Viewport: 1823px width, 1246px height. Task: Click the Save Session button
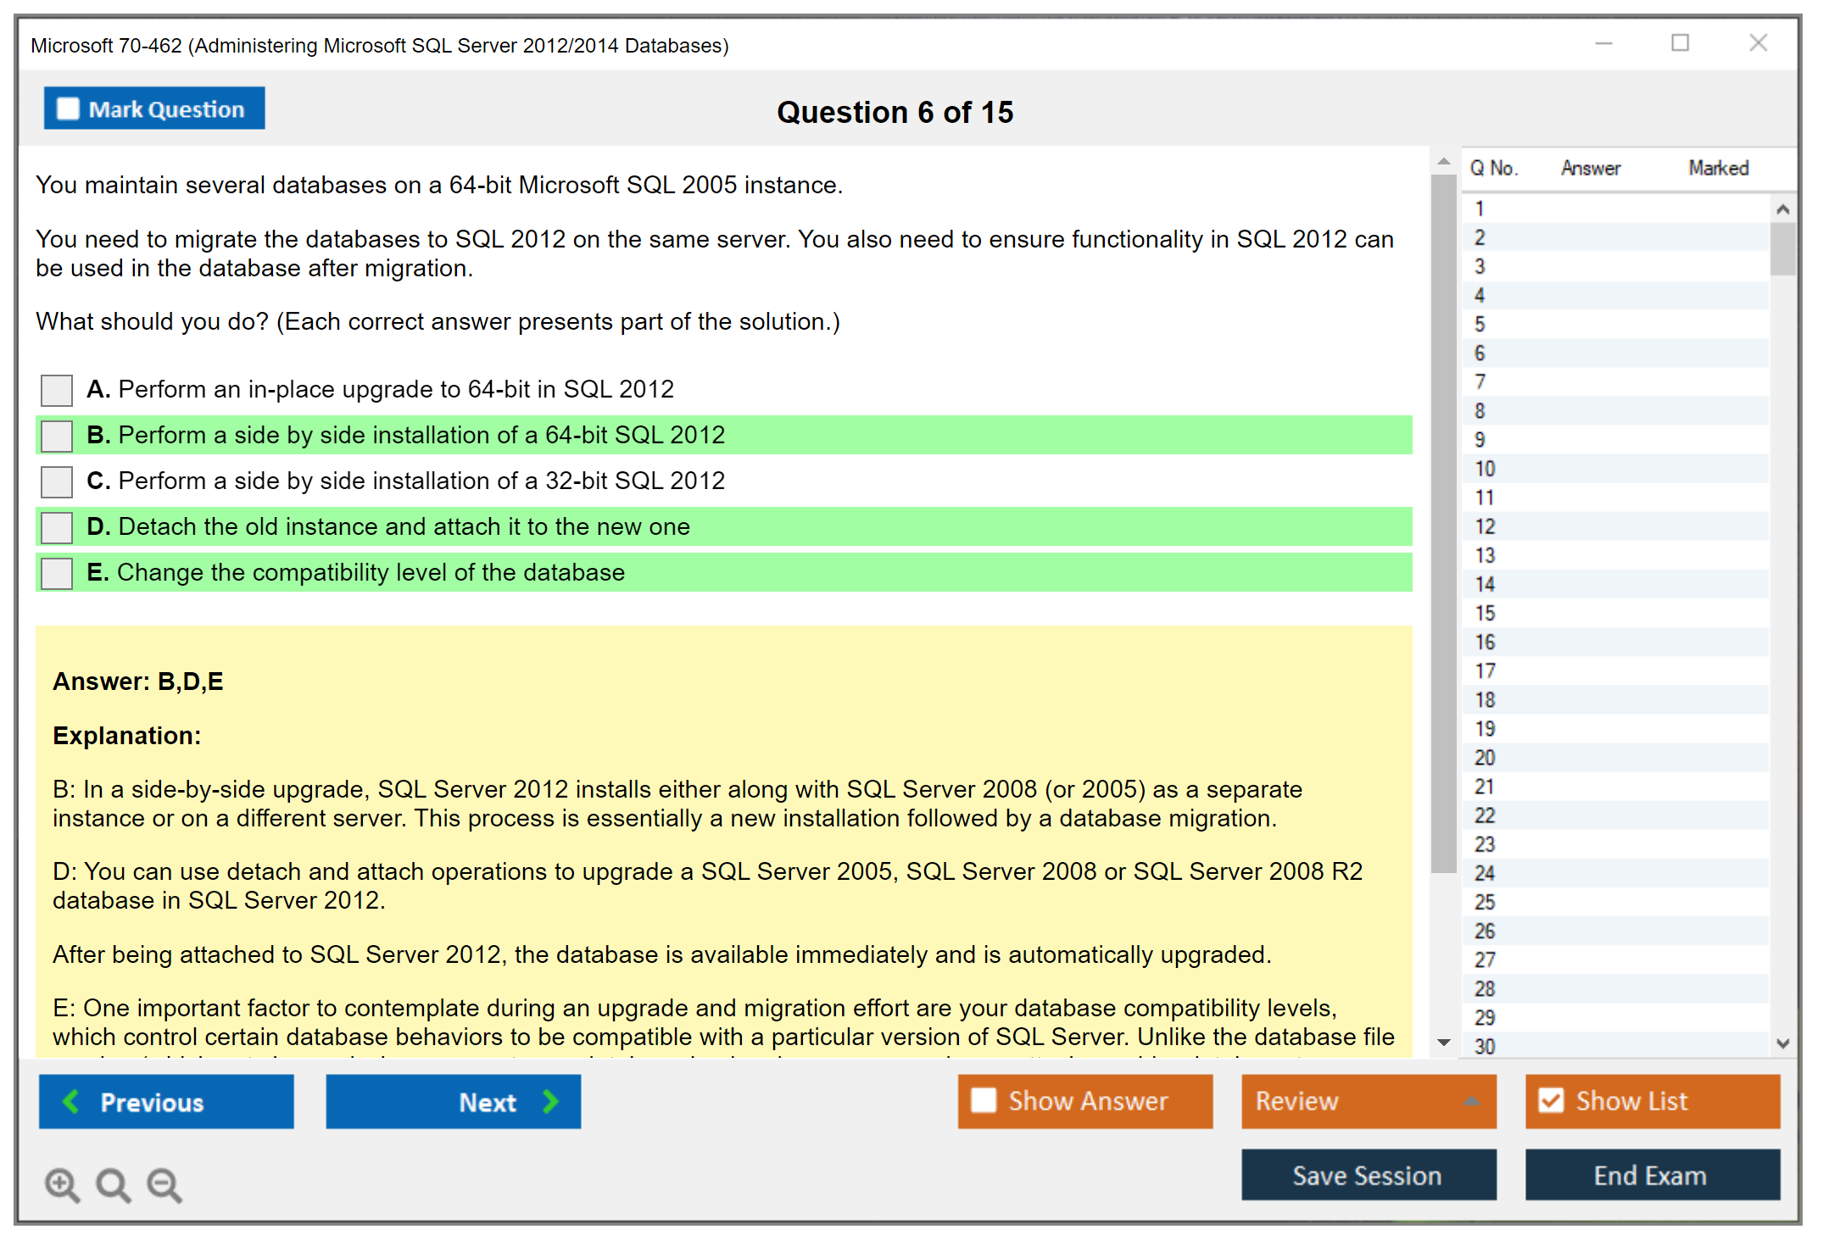(1368, 1175)
